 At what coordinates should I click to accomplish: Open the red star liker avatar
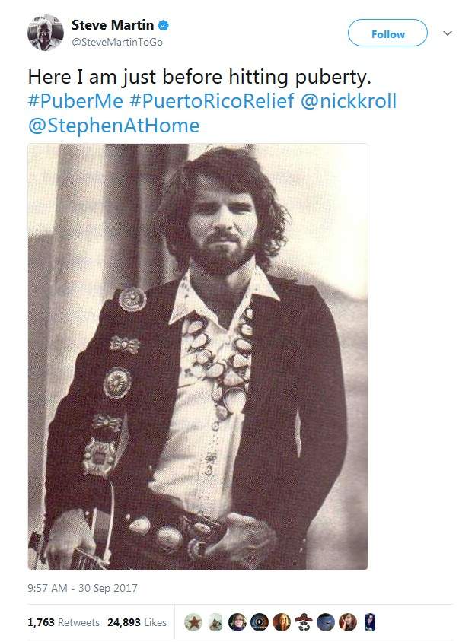[193, 622]
